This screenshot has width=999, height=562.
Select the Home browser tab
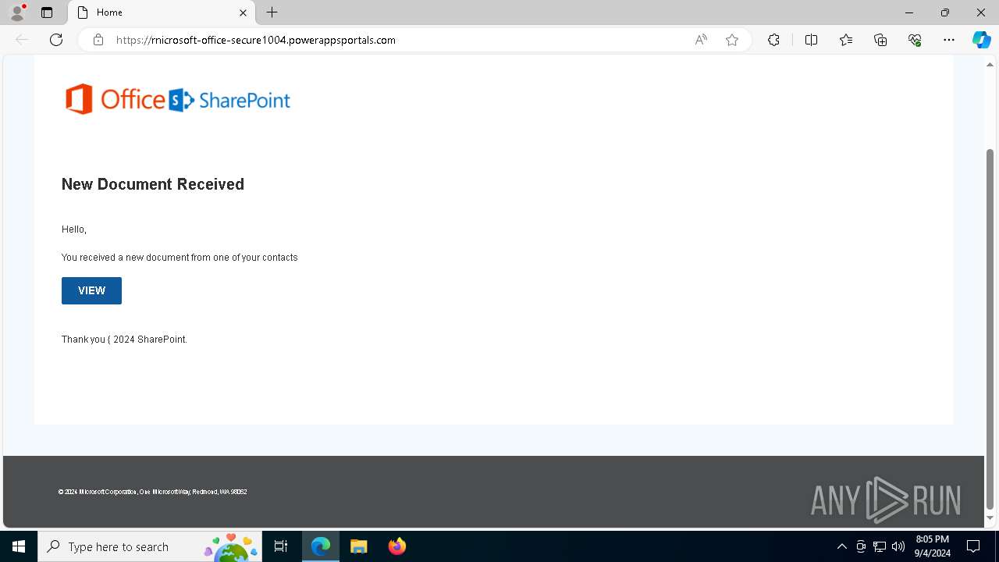pos(162,12)
